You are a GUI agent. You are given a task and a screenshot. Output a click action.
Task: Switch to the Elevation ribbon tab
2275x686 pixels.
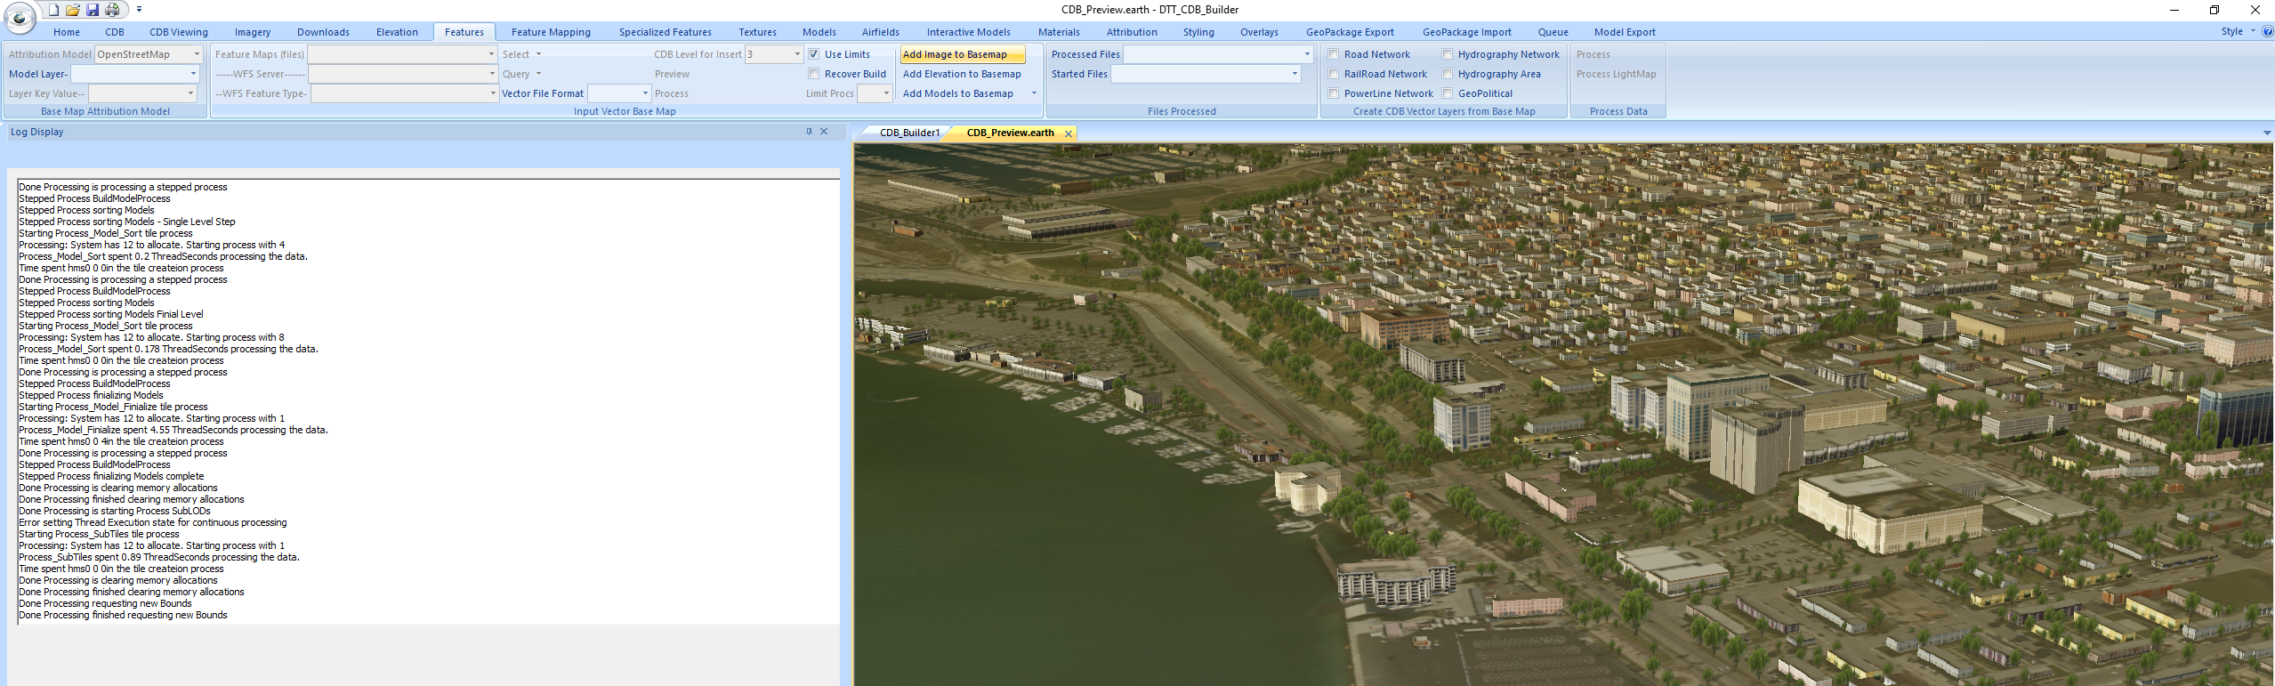[x=397, y=32]
